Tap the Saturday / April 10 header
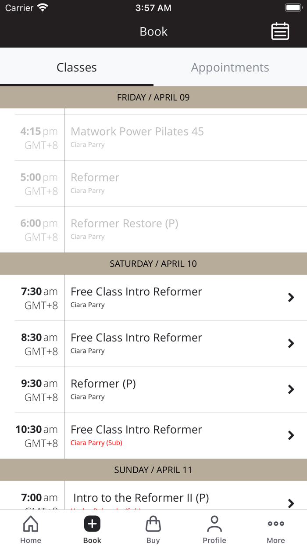Viewport: 307px width, 546px height. point(153,264)
